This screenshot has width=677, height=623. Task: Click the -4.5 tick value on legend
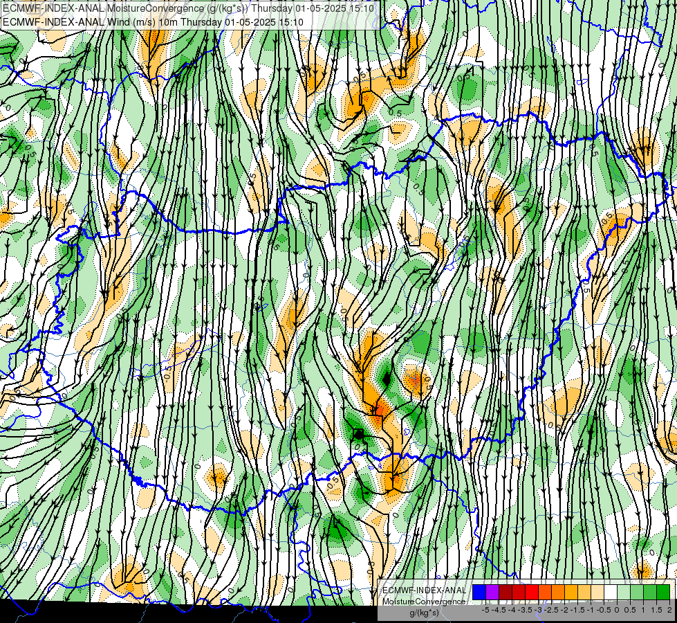499,610
